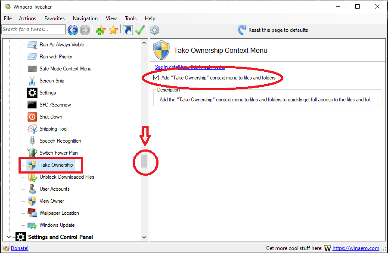Screen dimensions: 388x253
Task: Open the Actions menu
Action: coord(28,18)
